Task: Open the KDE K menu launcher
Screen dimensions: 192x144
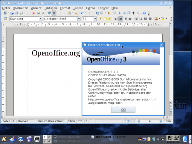Action: pyautogui.click(x=4, y=139)
